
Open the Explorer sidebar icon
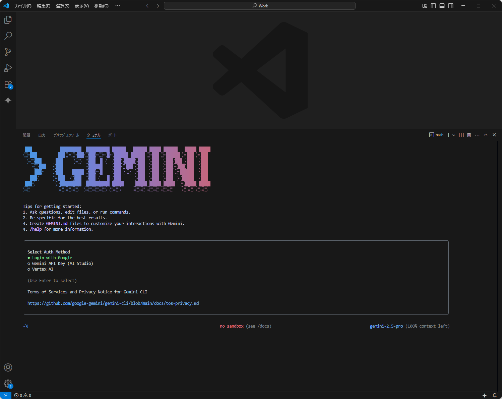[x=8, y=19]
